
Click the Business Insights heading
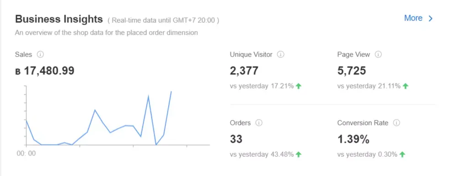(x=59, y=19)
